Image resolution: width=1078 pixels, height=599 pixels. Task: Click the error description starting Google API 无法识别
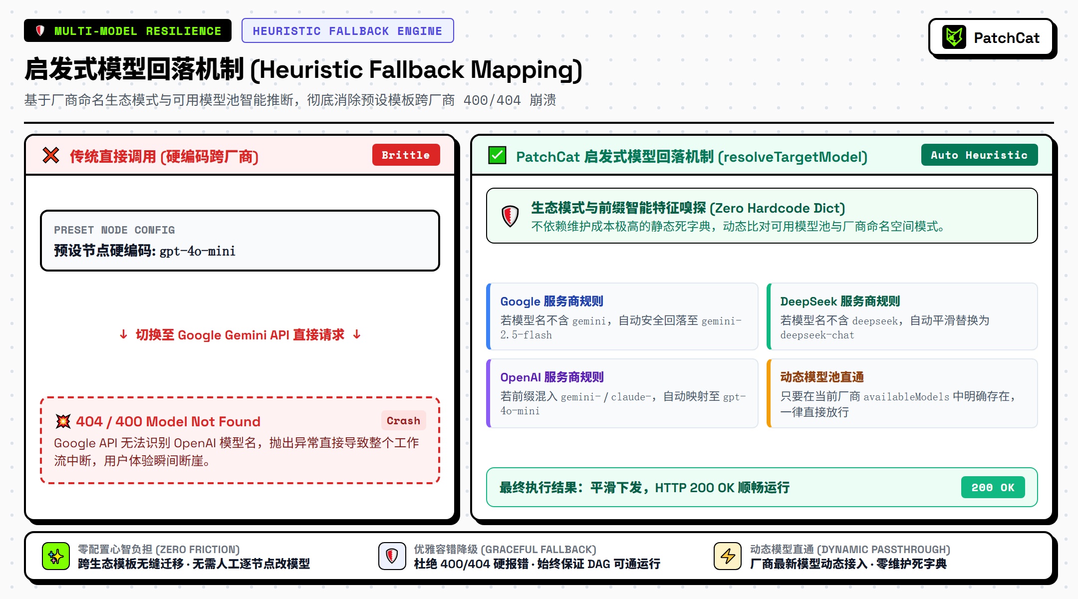click(237, 451)
